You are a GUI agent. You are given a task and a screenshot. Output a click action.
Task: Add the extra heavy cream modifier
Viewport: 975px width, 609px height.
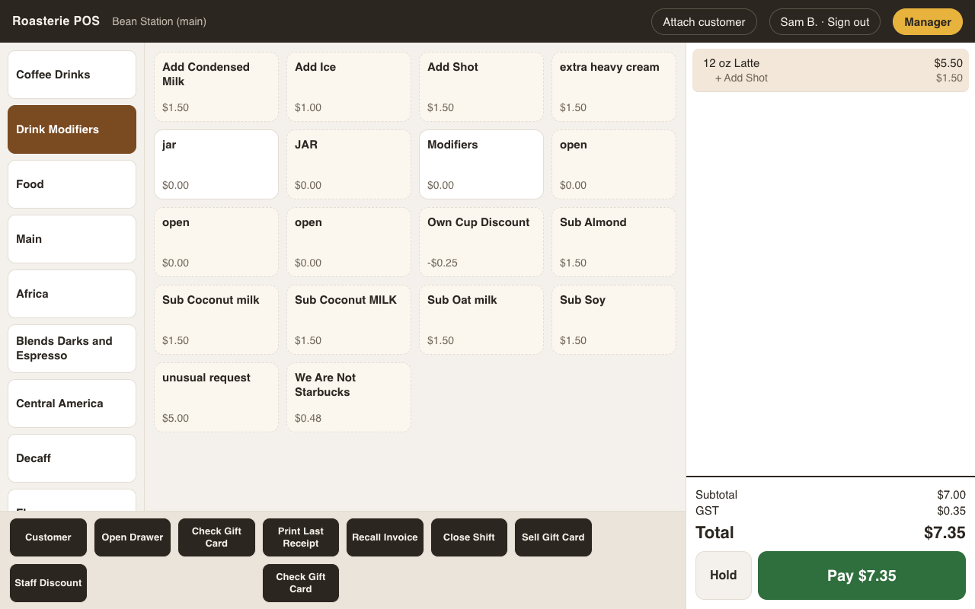(x=614, y=87)
